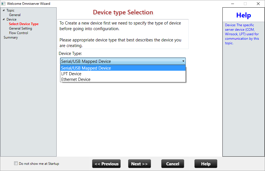Open the Flow Control step
This screenshot has width=265, height=171.
(x=19, y=33)
